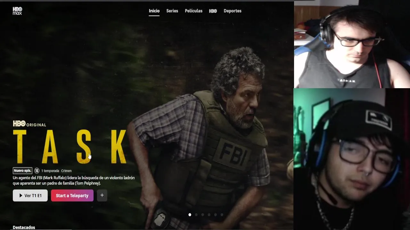Select the Inicio navigation tab
This screenshot has width=410, height=230.
pyautogui.click(x=154, y=11)
